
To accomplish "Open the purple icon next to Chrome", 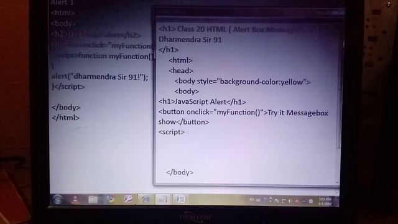I will point(128,199).
